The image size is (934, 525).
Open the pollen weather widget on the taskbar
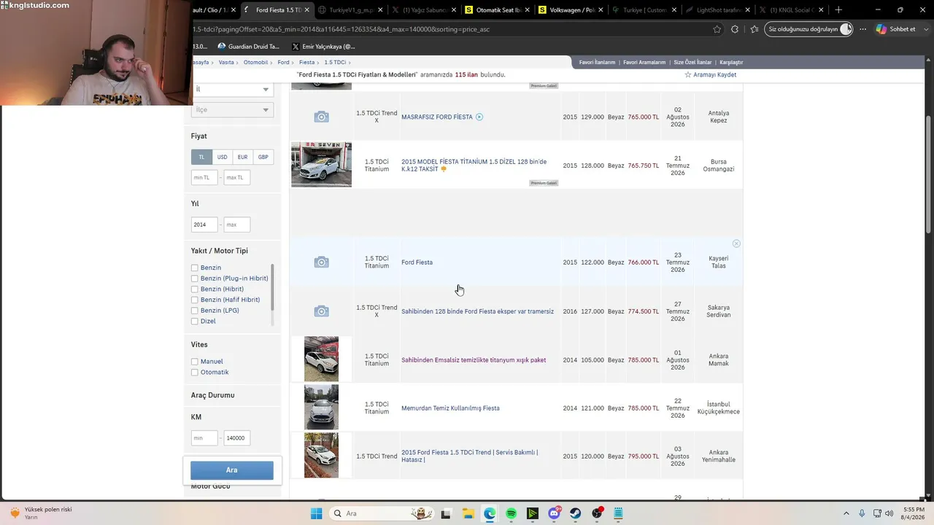[42, 513]
